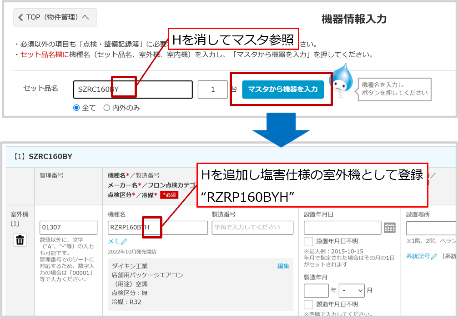Select the 全て radio button
The image size is (458, 318).
[x=76, y=108]
